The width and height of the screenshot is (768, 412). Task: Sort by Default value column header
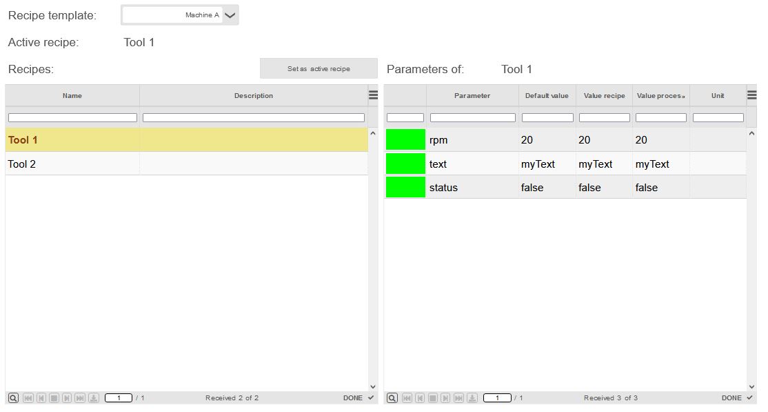point(547,96)
